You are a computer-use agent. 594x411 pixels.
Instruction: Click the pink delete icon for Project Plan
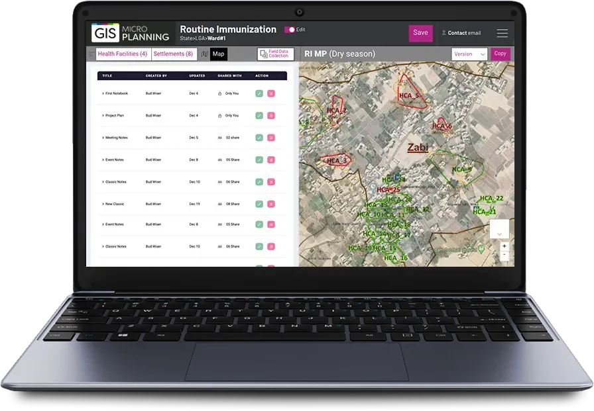[271, 116]
